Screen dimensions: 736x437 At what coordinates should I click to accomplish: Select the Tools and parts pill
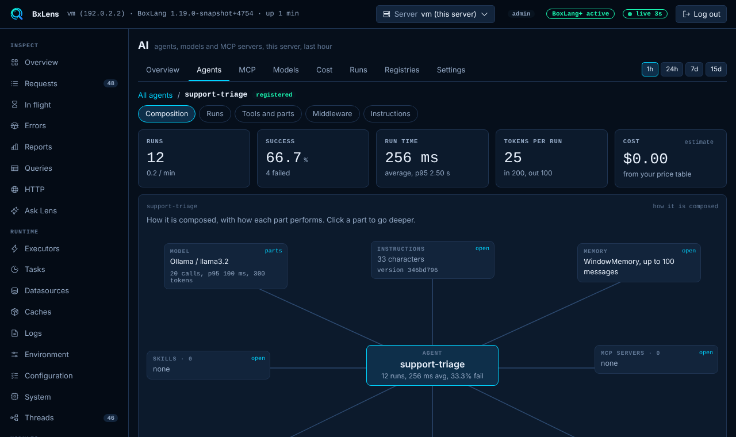268,114
